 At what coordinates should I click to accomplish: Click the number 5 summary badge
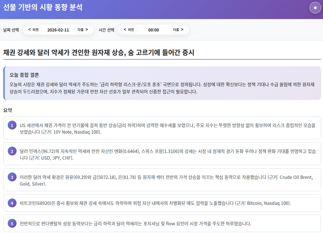[x=12, y=223]
